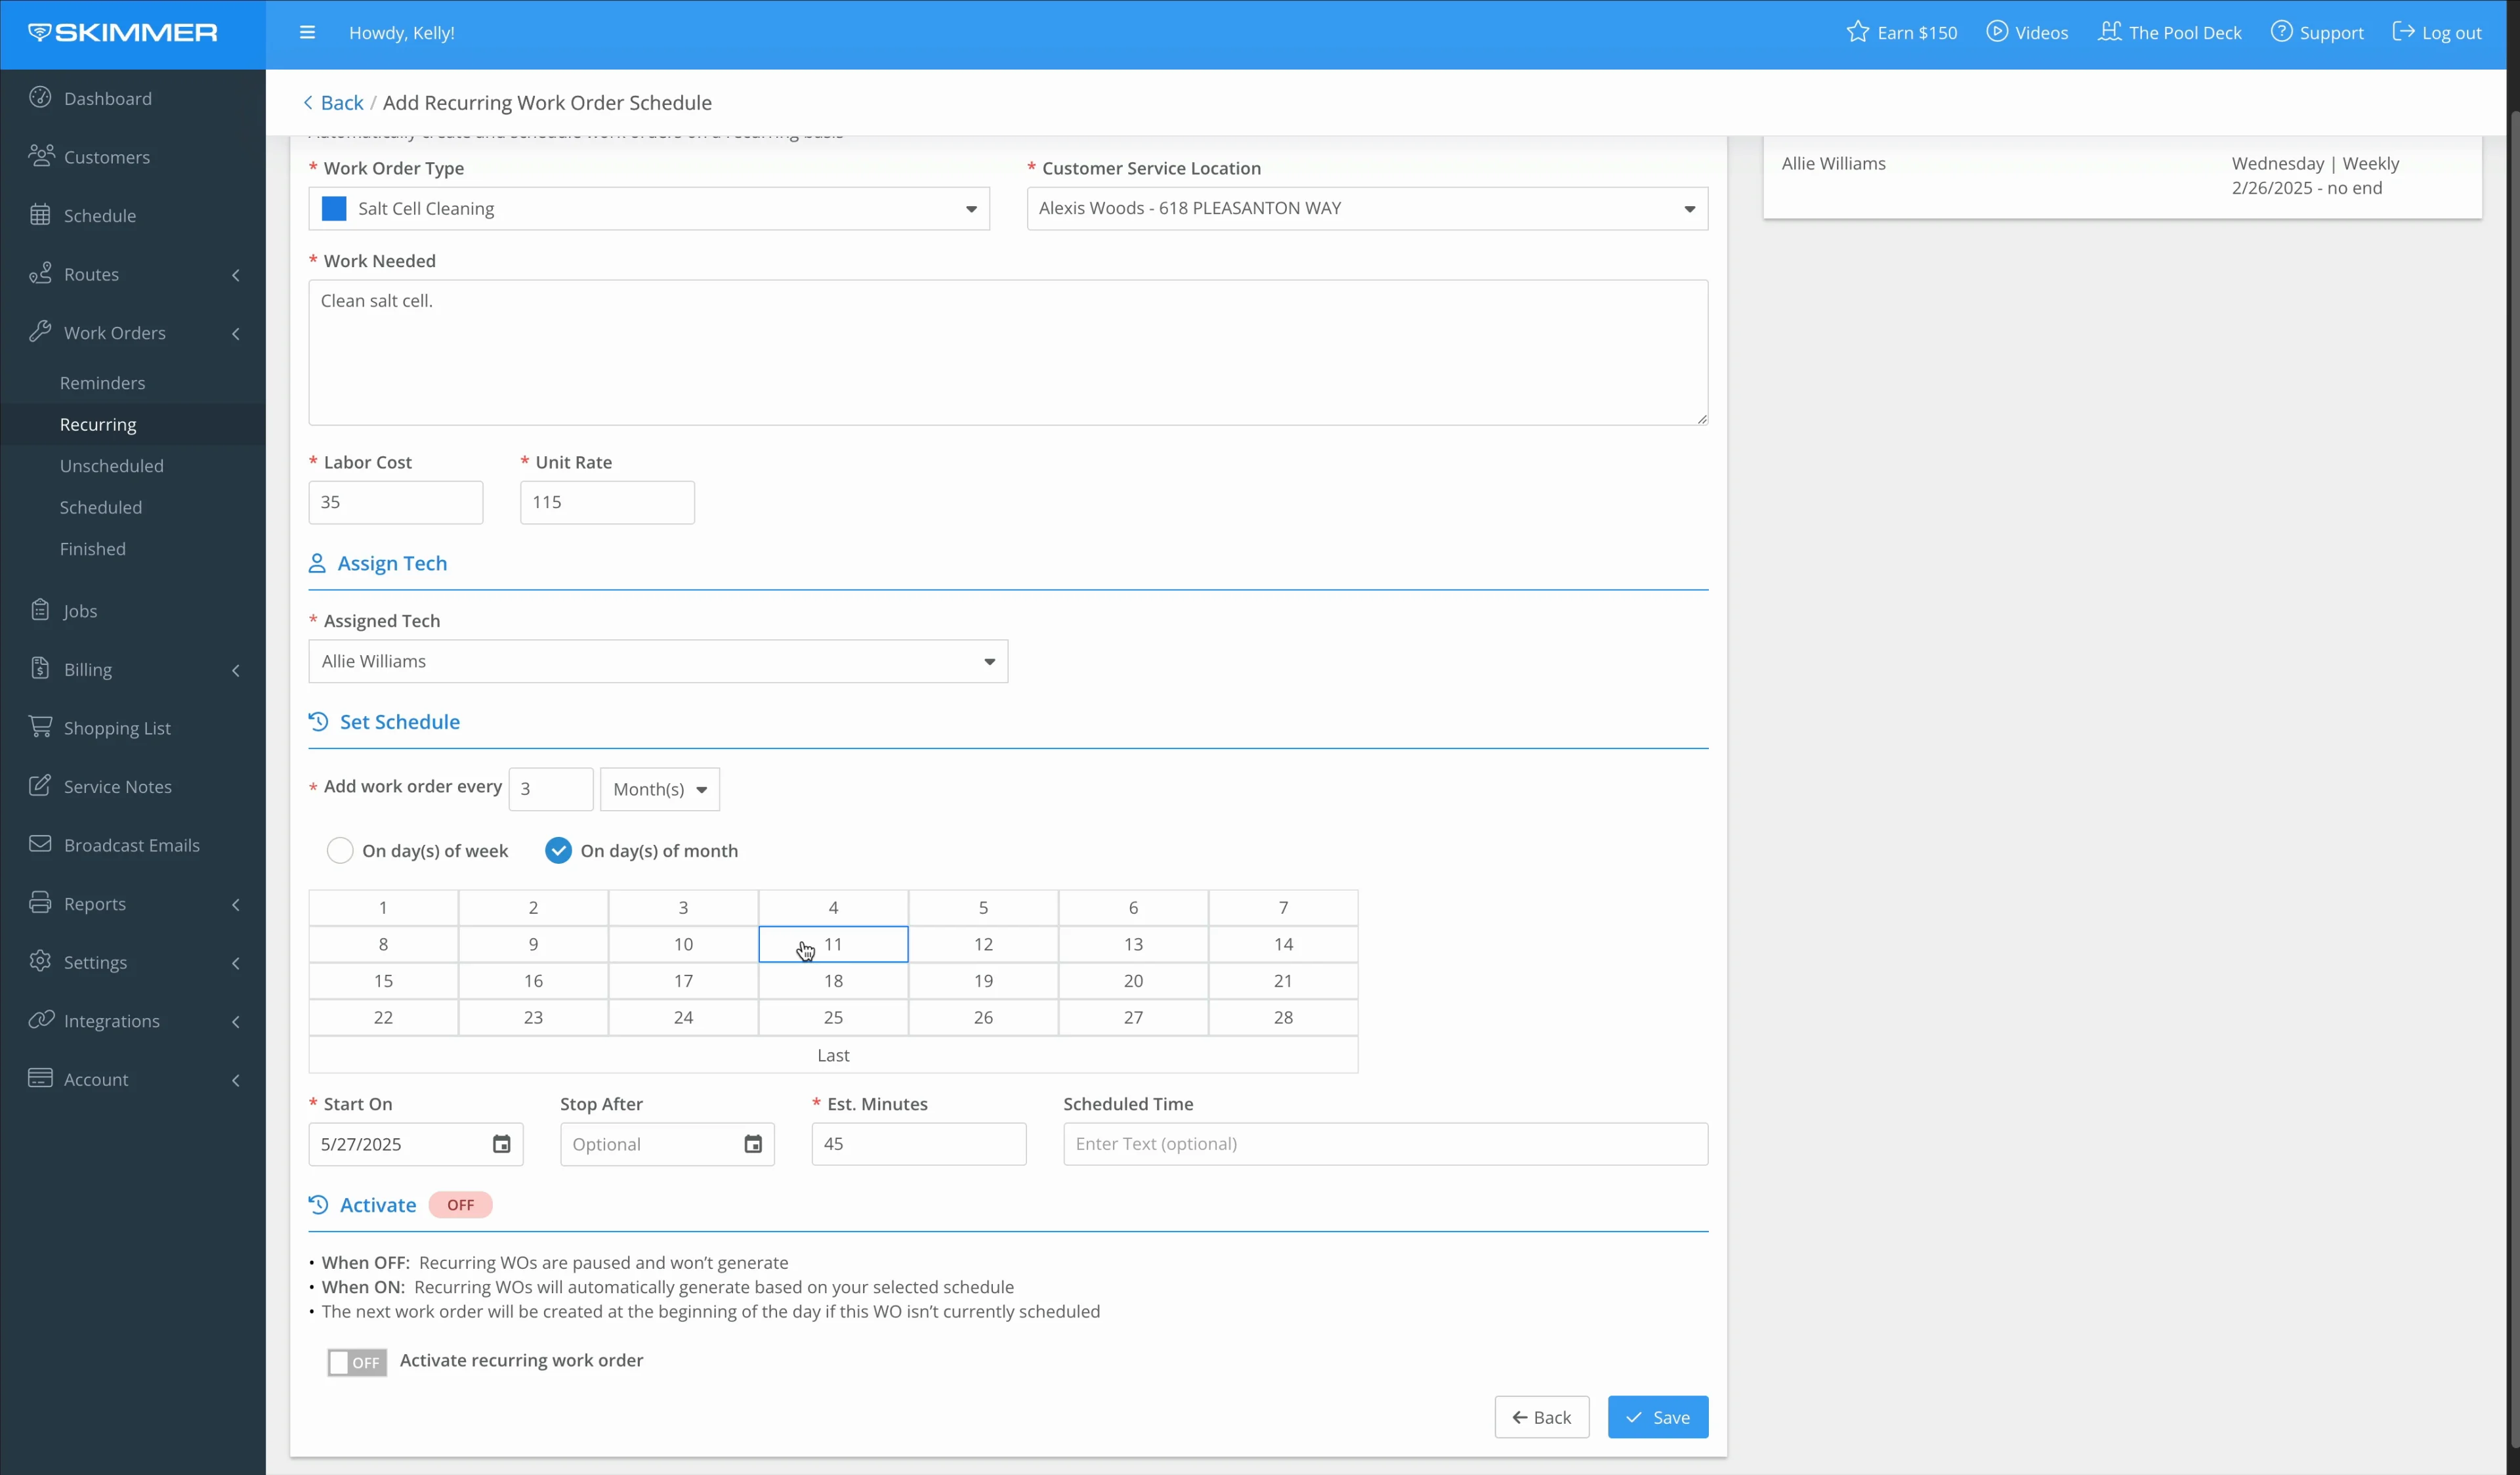The height and width of the screenshot is (1475, 2520).
Task: Click the red OFF status badge
Action: pyautogui.click(x=460, y=1205)
